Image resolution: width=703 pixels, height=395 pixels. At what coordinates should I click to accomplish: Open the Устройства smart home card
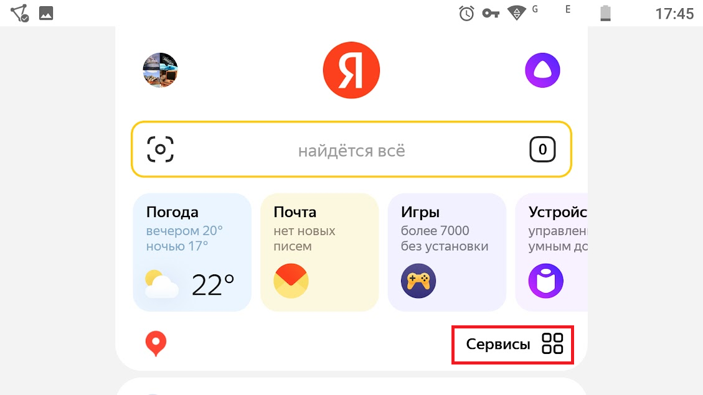pos(552,252)
